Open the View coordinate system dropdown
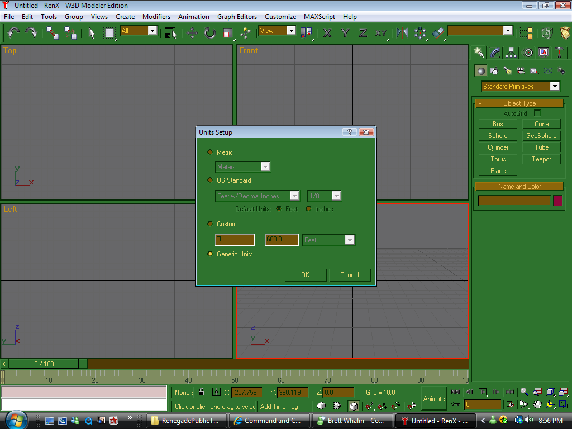 point(290,31)
